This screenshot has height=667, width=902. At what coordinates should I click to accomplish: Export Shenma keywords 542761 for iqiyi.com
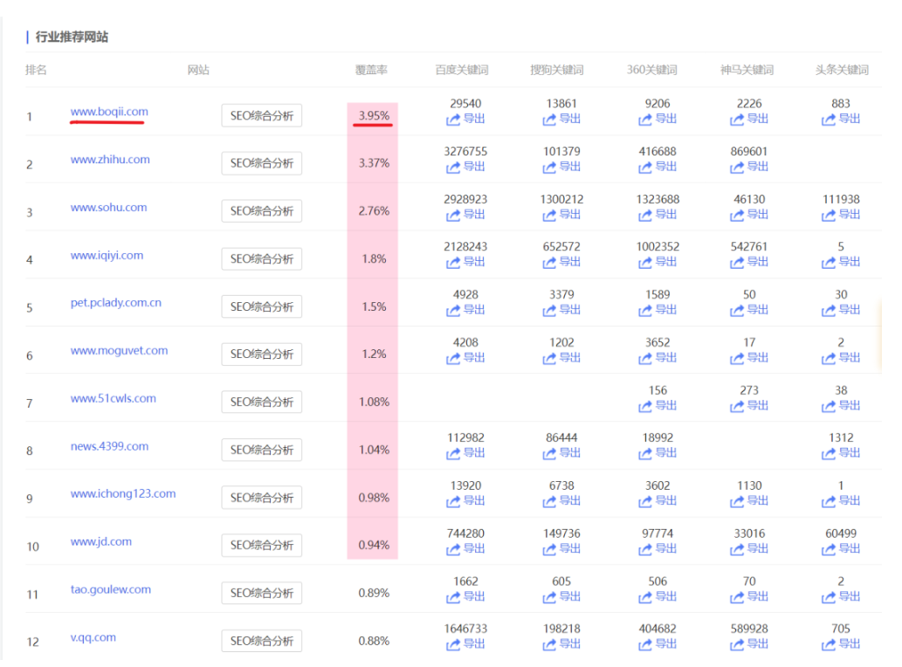coord(749,262)
